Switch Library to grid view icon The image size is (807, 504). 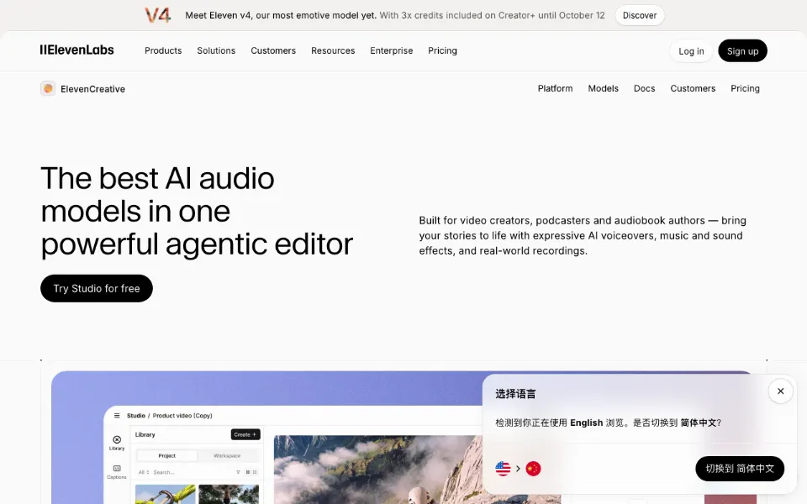tap(247, 472)
